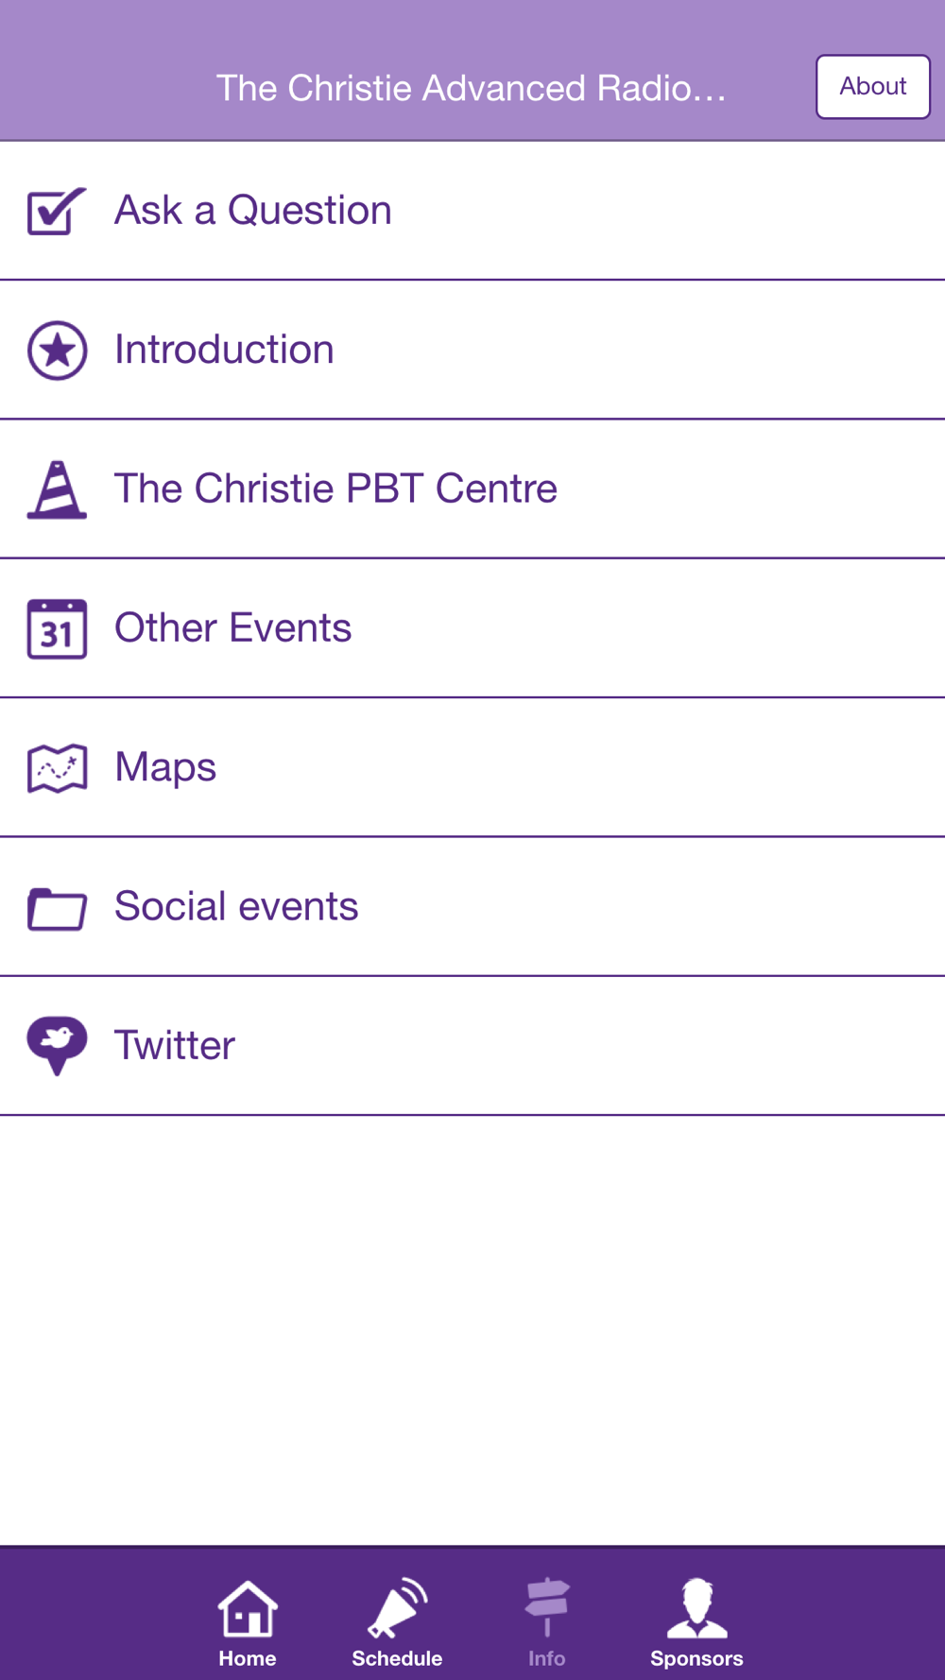
Task: Open the Sponsors person icon
Action: coord(696,1607)
